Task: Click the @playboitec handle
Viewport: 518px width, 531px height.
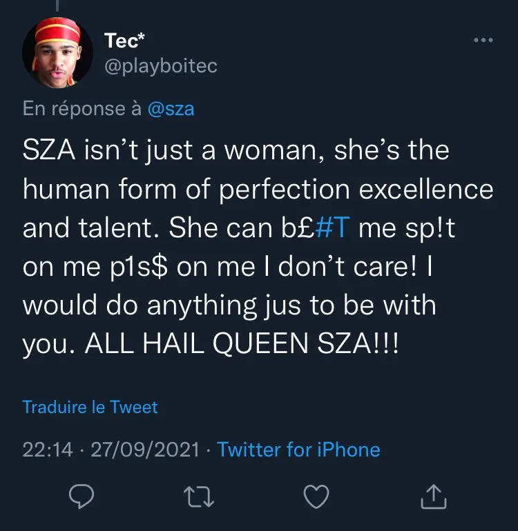Action: point(160,66)
